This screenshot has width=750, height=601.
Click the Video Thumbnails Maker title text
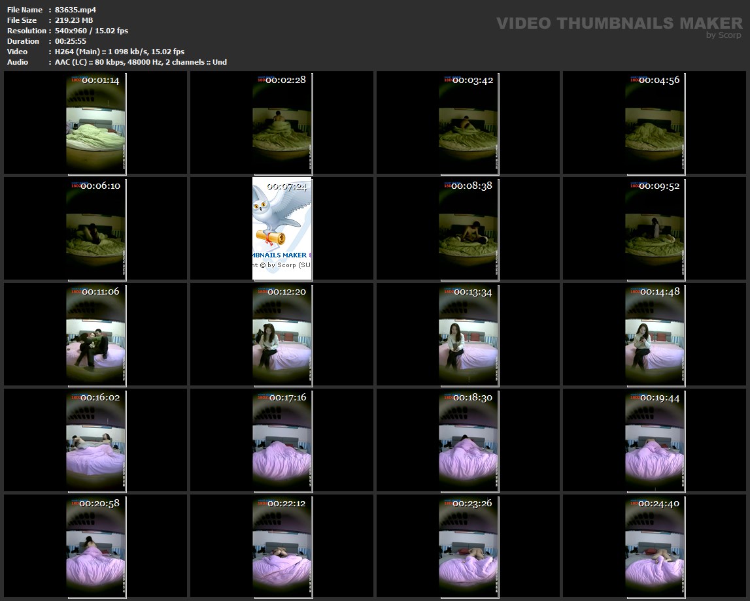click(x=619, y=23)
